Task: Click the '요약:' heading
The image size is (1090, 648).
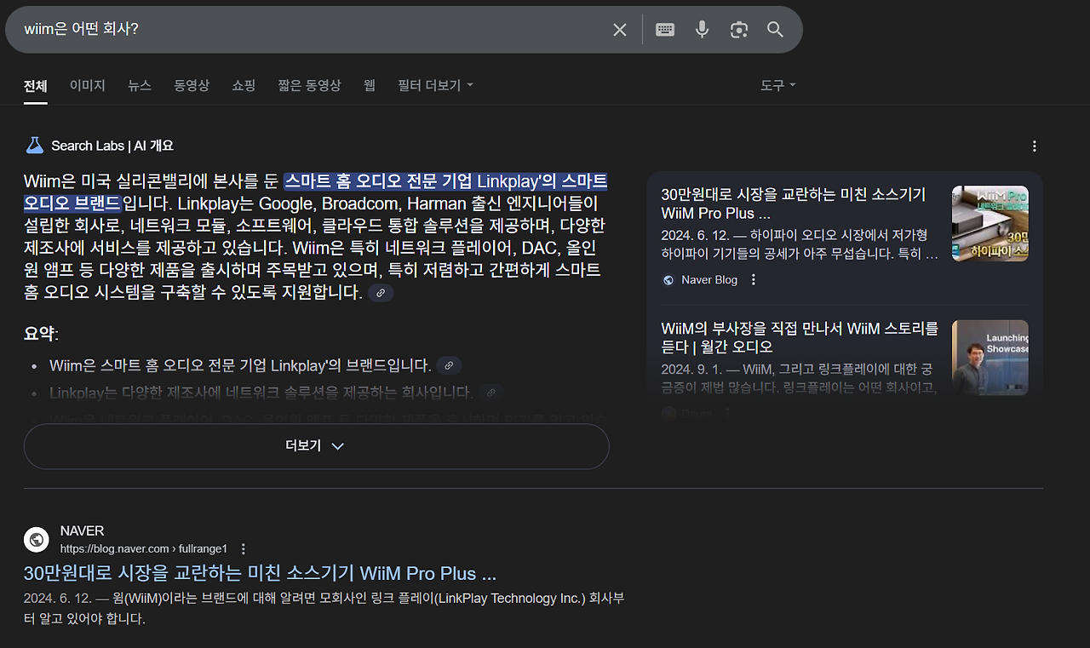Action: pyautogui.click(x=41, y=334)
